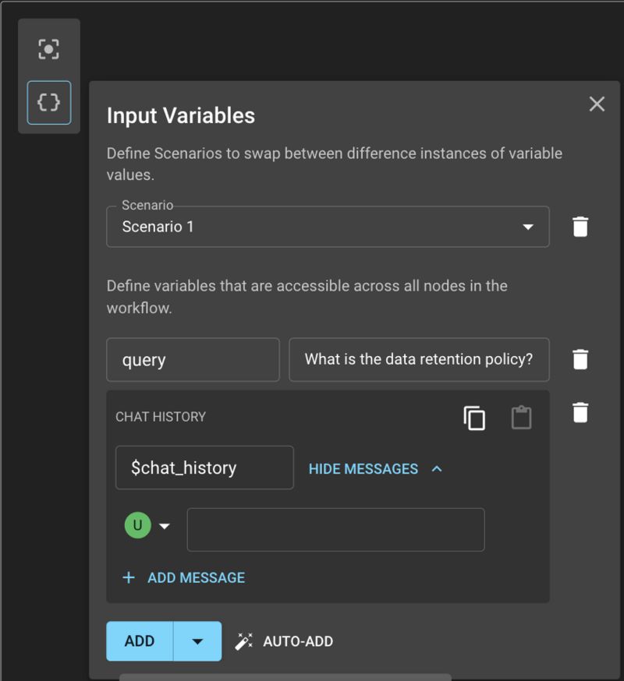624x681 pixels.
Task: Copy the chat history messages
Action: pyautogui.click(x=474, y=418)
